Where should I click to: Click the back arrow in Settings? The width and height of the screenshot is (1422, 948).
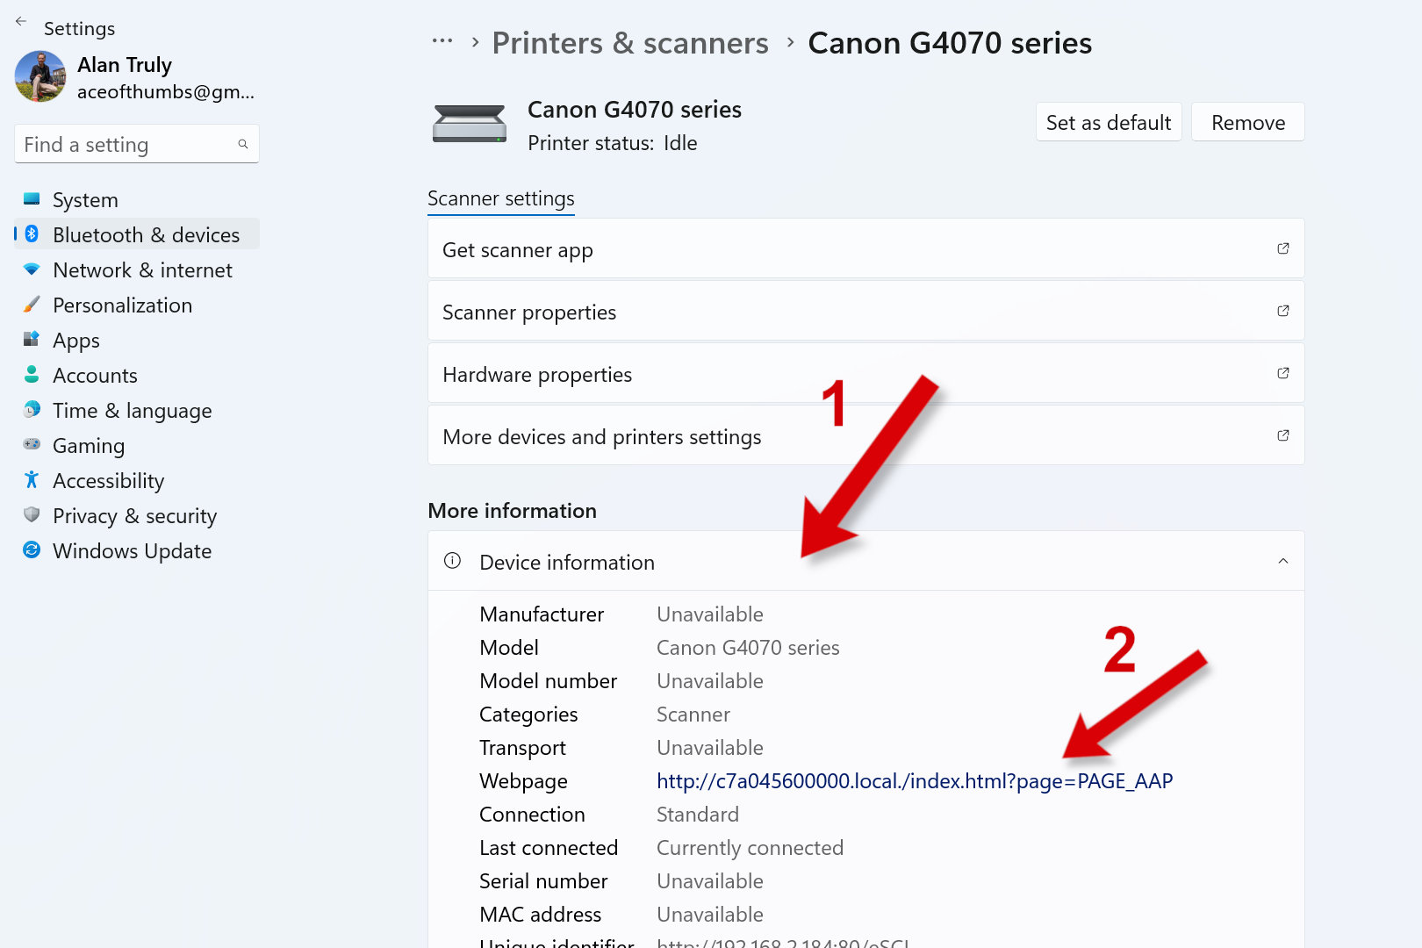click(21, 21)
